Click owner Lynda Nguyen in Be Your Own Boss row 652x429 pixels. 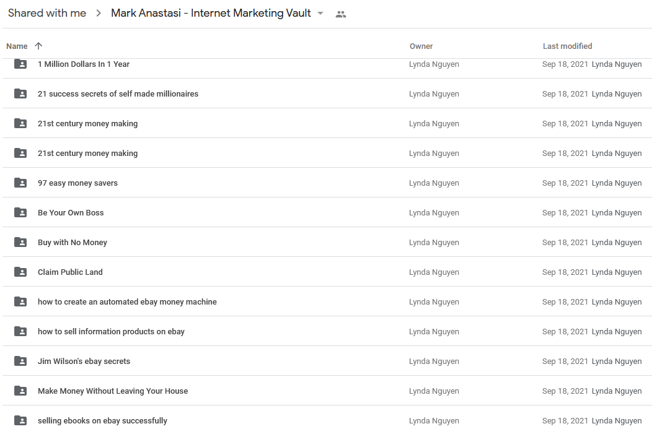pyautogui.click(x=434, y=212)
